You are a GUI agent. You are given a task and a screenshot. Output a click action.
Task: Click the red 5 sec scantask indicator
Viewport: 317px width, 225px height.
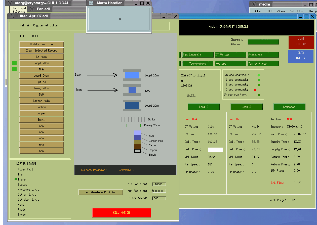pos(255,90)
